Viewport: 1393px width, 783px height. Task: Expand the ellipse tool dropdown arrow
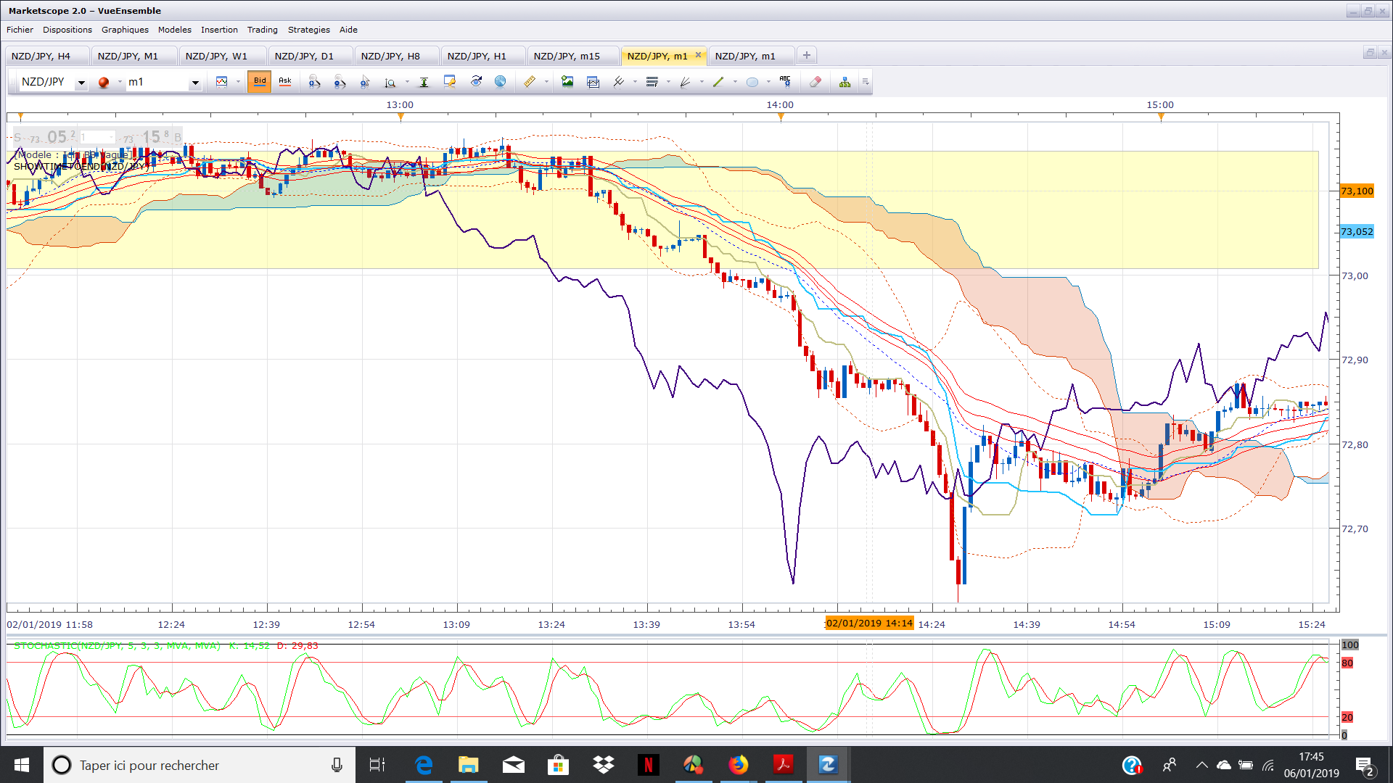(768, 82)
